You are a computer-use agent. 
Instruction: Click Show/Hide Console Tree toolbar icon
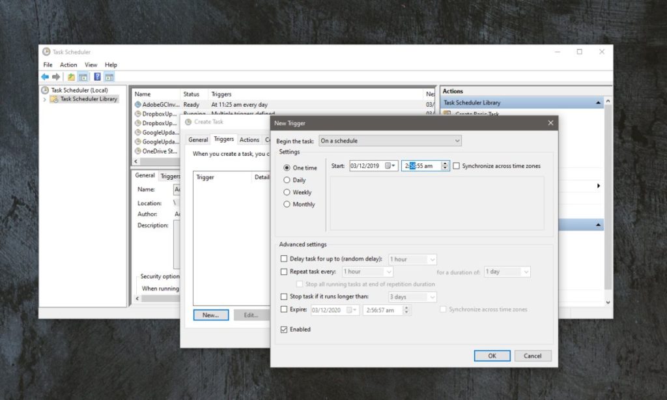coord(83,77)
